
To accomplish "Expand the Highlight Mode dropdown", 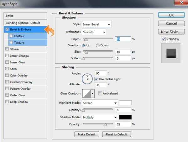I will point(100,103).
